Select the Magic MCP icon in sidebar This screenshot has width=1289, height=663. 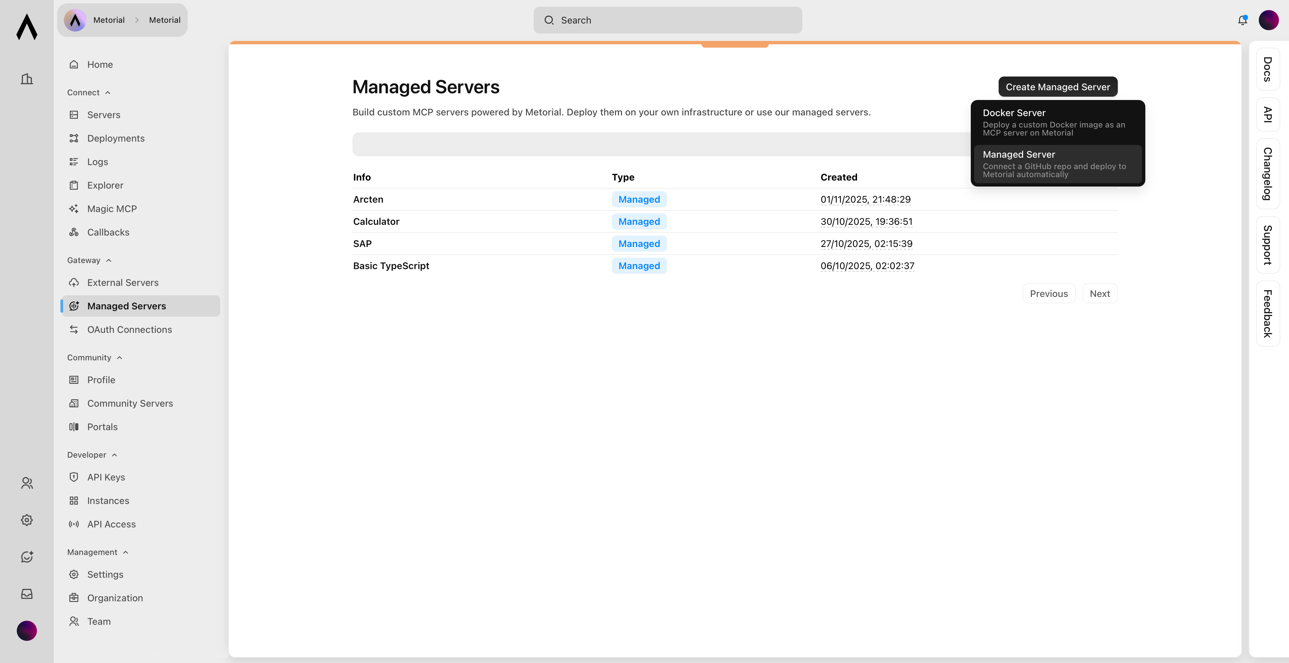click(74, 208)
